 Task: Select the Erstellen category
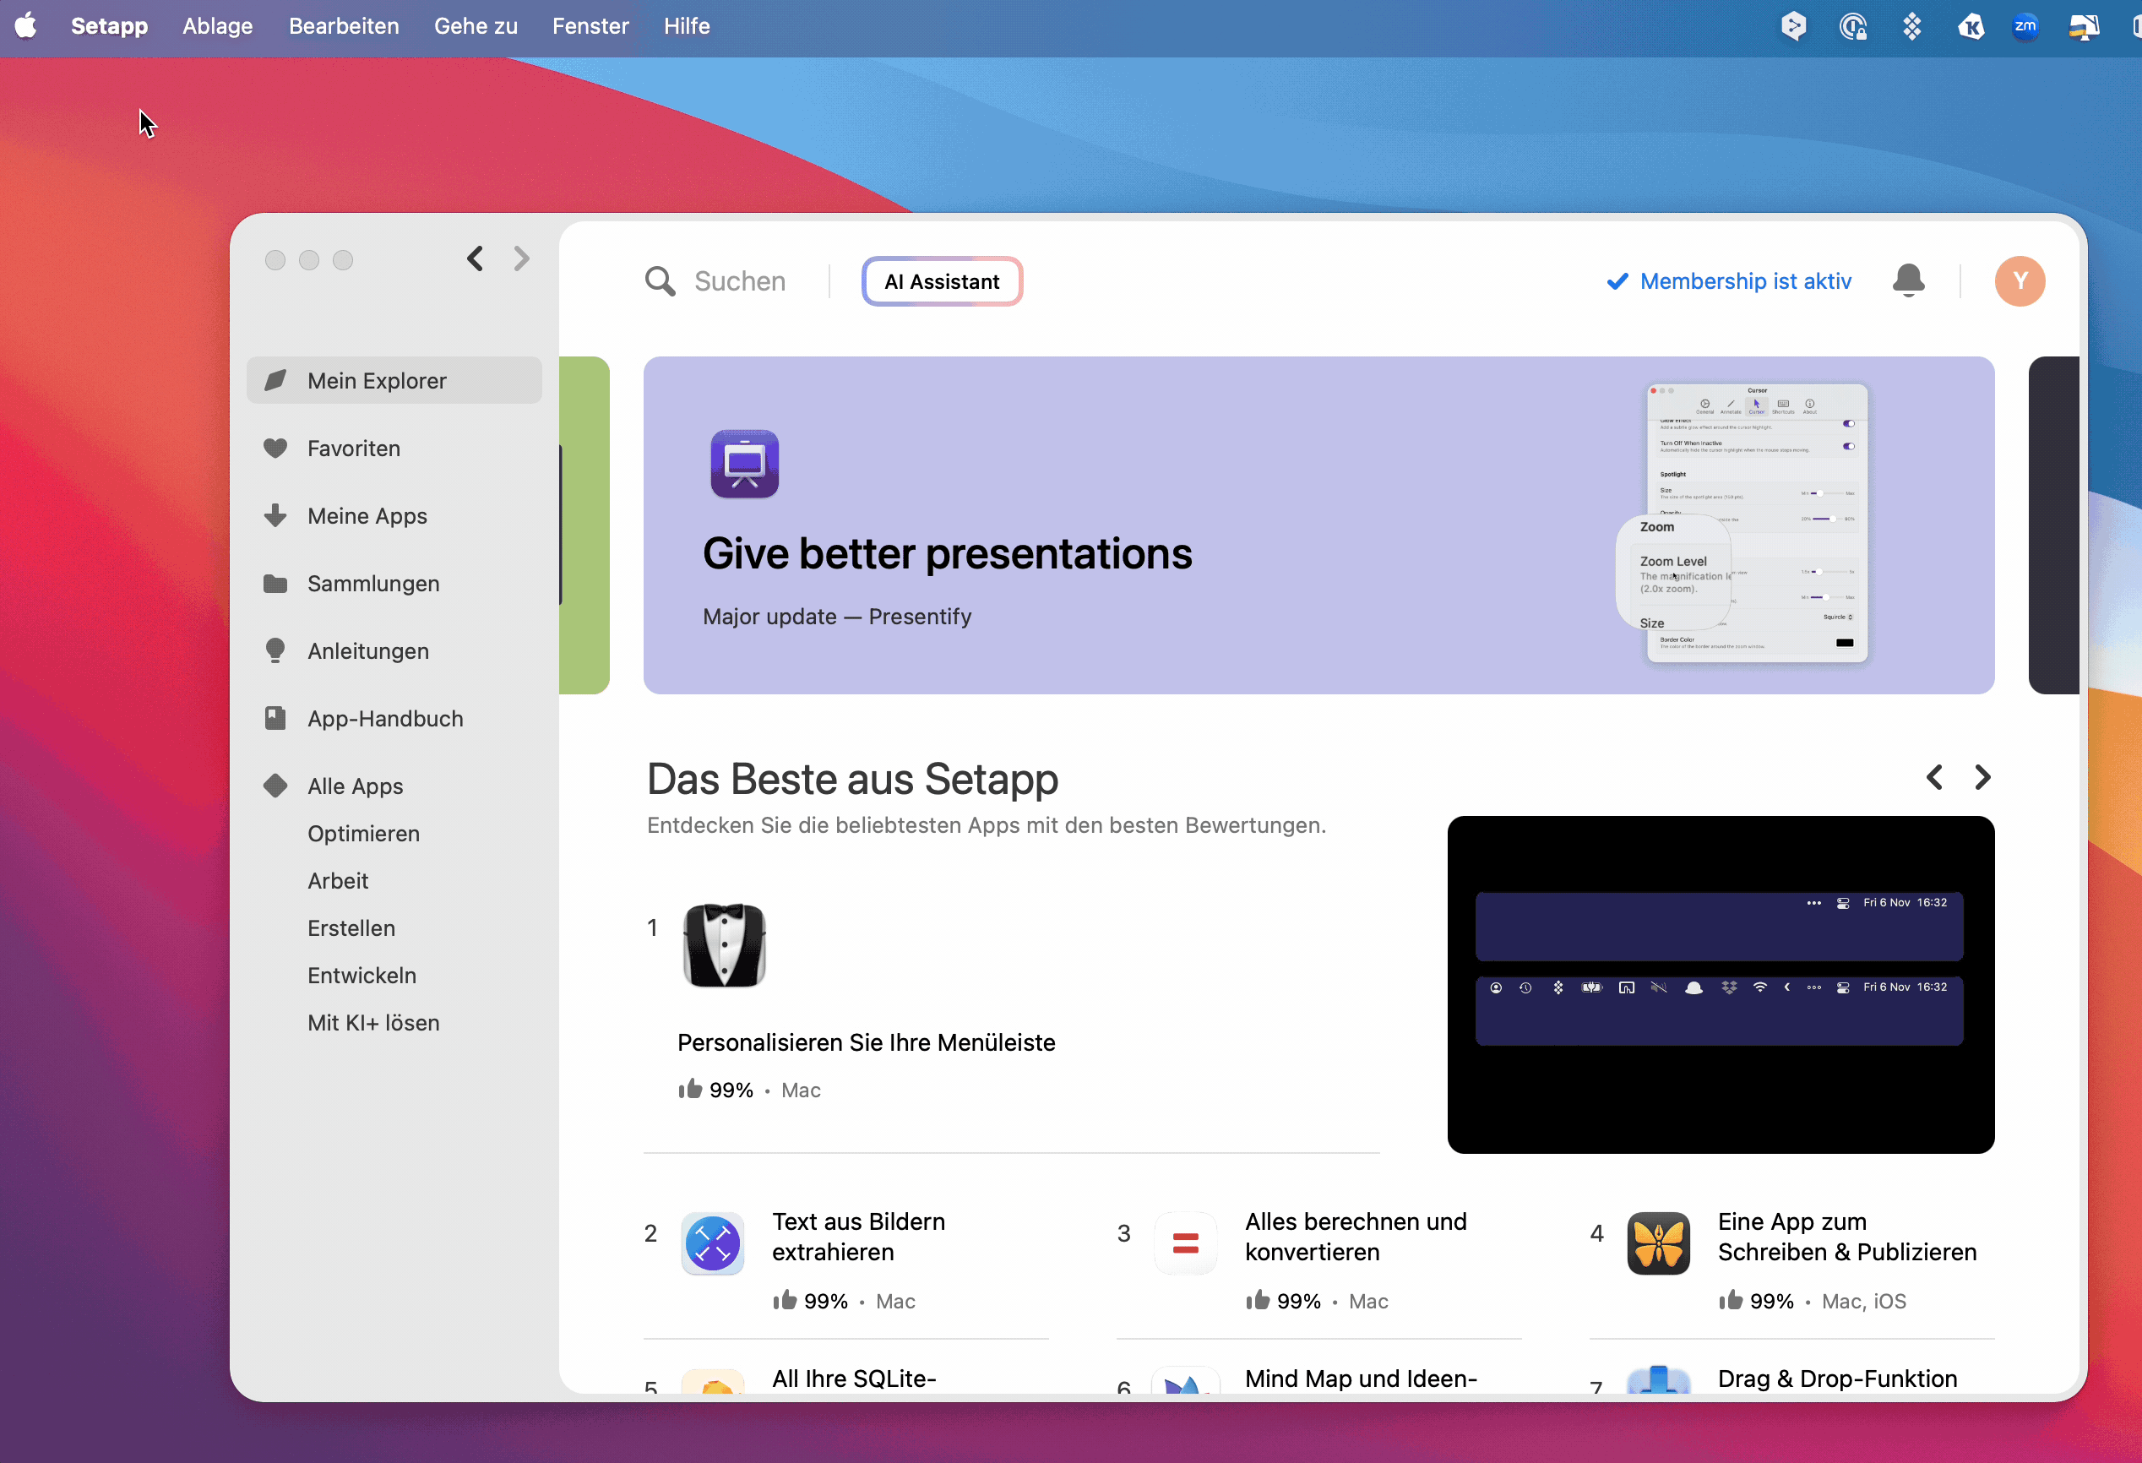(x=351, y=928)
